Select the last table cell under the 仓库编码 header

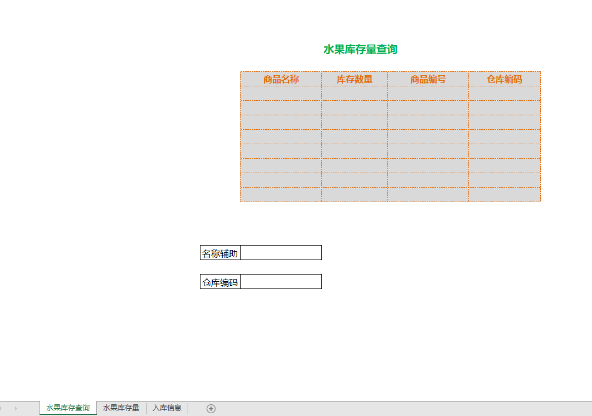(x=504, y=195)
